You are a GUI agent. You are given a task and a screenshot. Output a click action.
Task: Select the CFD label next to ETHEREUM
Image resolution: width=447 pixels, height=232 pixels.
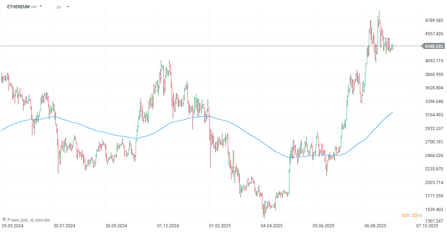(33, 6)
